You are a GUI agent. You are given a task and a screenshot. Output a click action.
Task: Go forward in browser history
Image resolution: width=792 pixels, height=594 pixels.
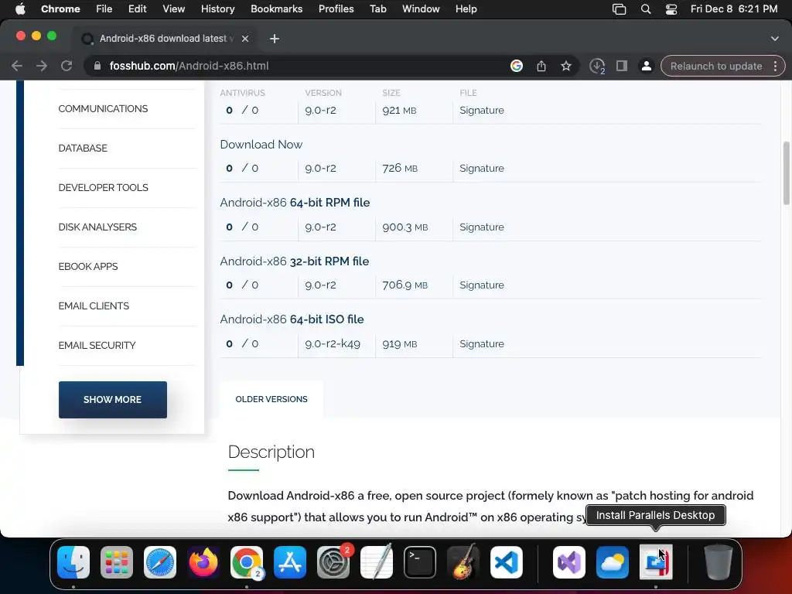tap(42, 66)
